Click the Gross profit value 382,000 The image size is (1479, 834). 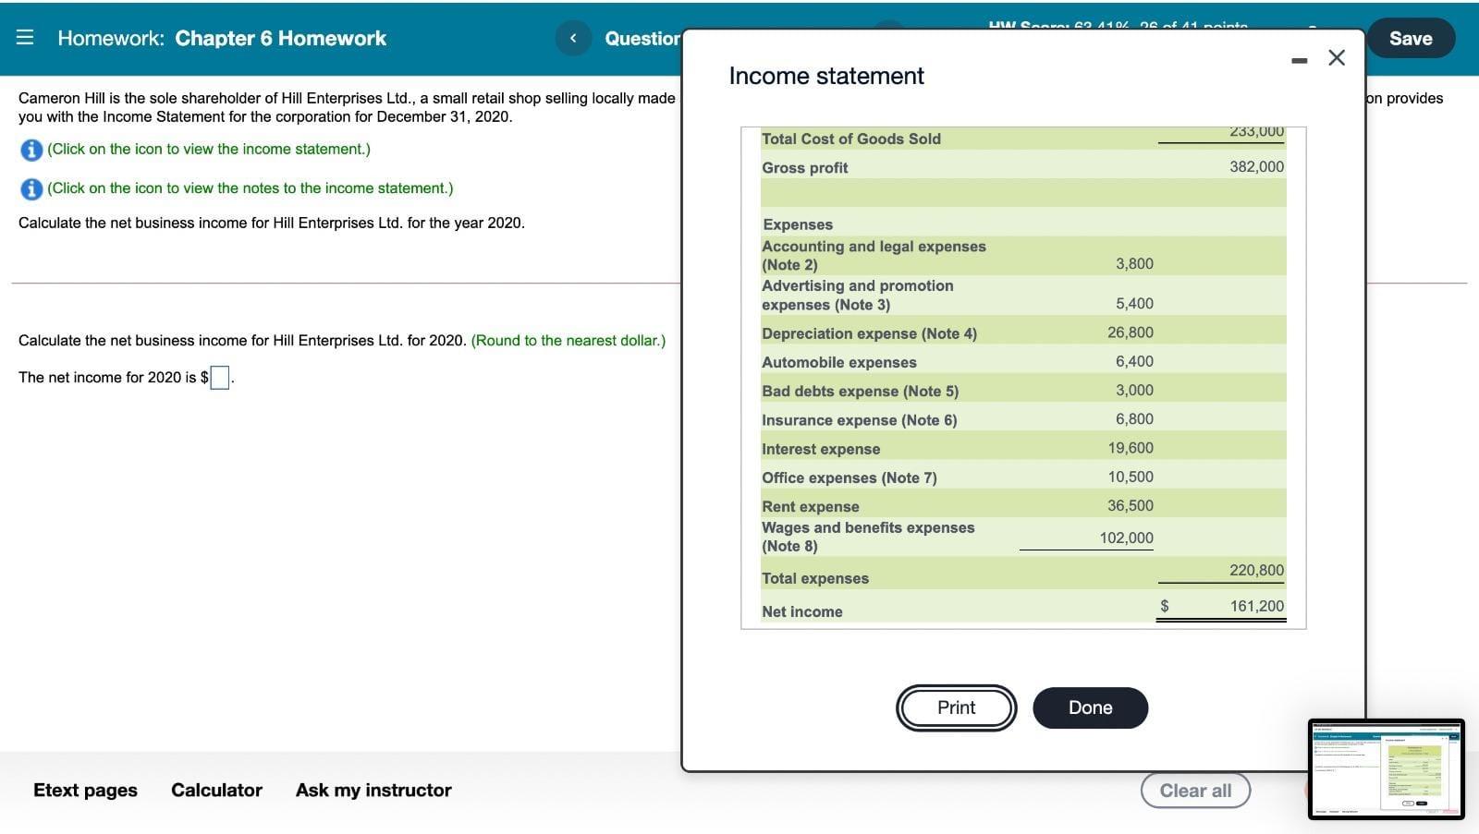point(1256,166)
